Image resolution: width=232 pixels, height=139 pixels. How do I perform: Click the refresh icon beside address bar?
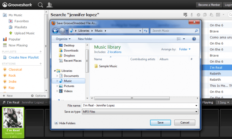146,31
